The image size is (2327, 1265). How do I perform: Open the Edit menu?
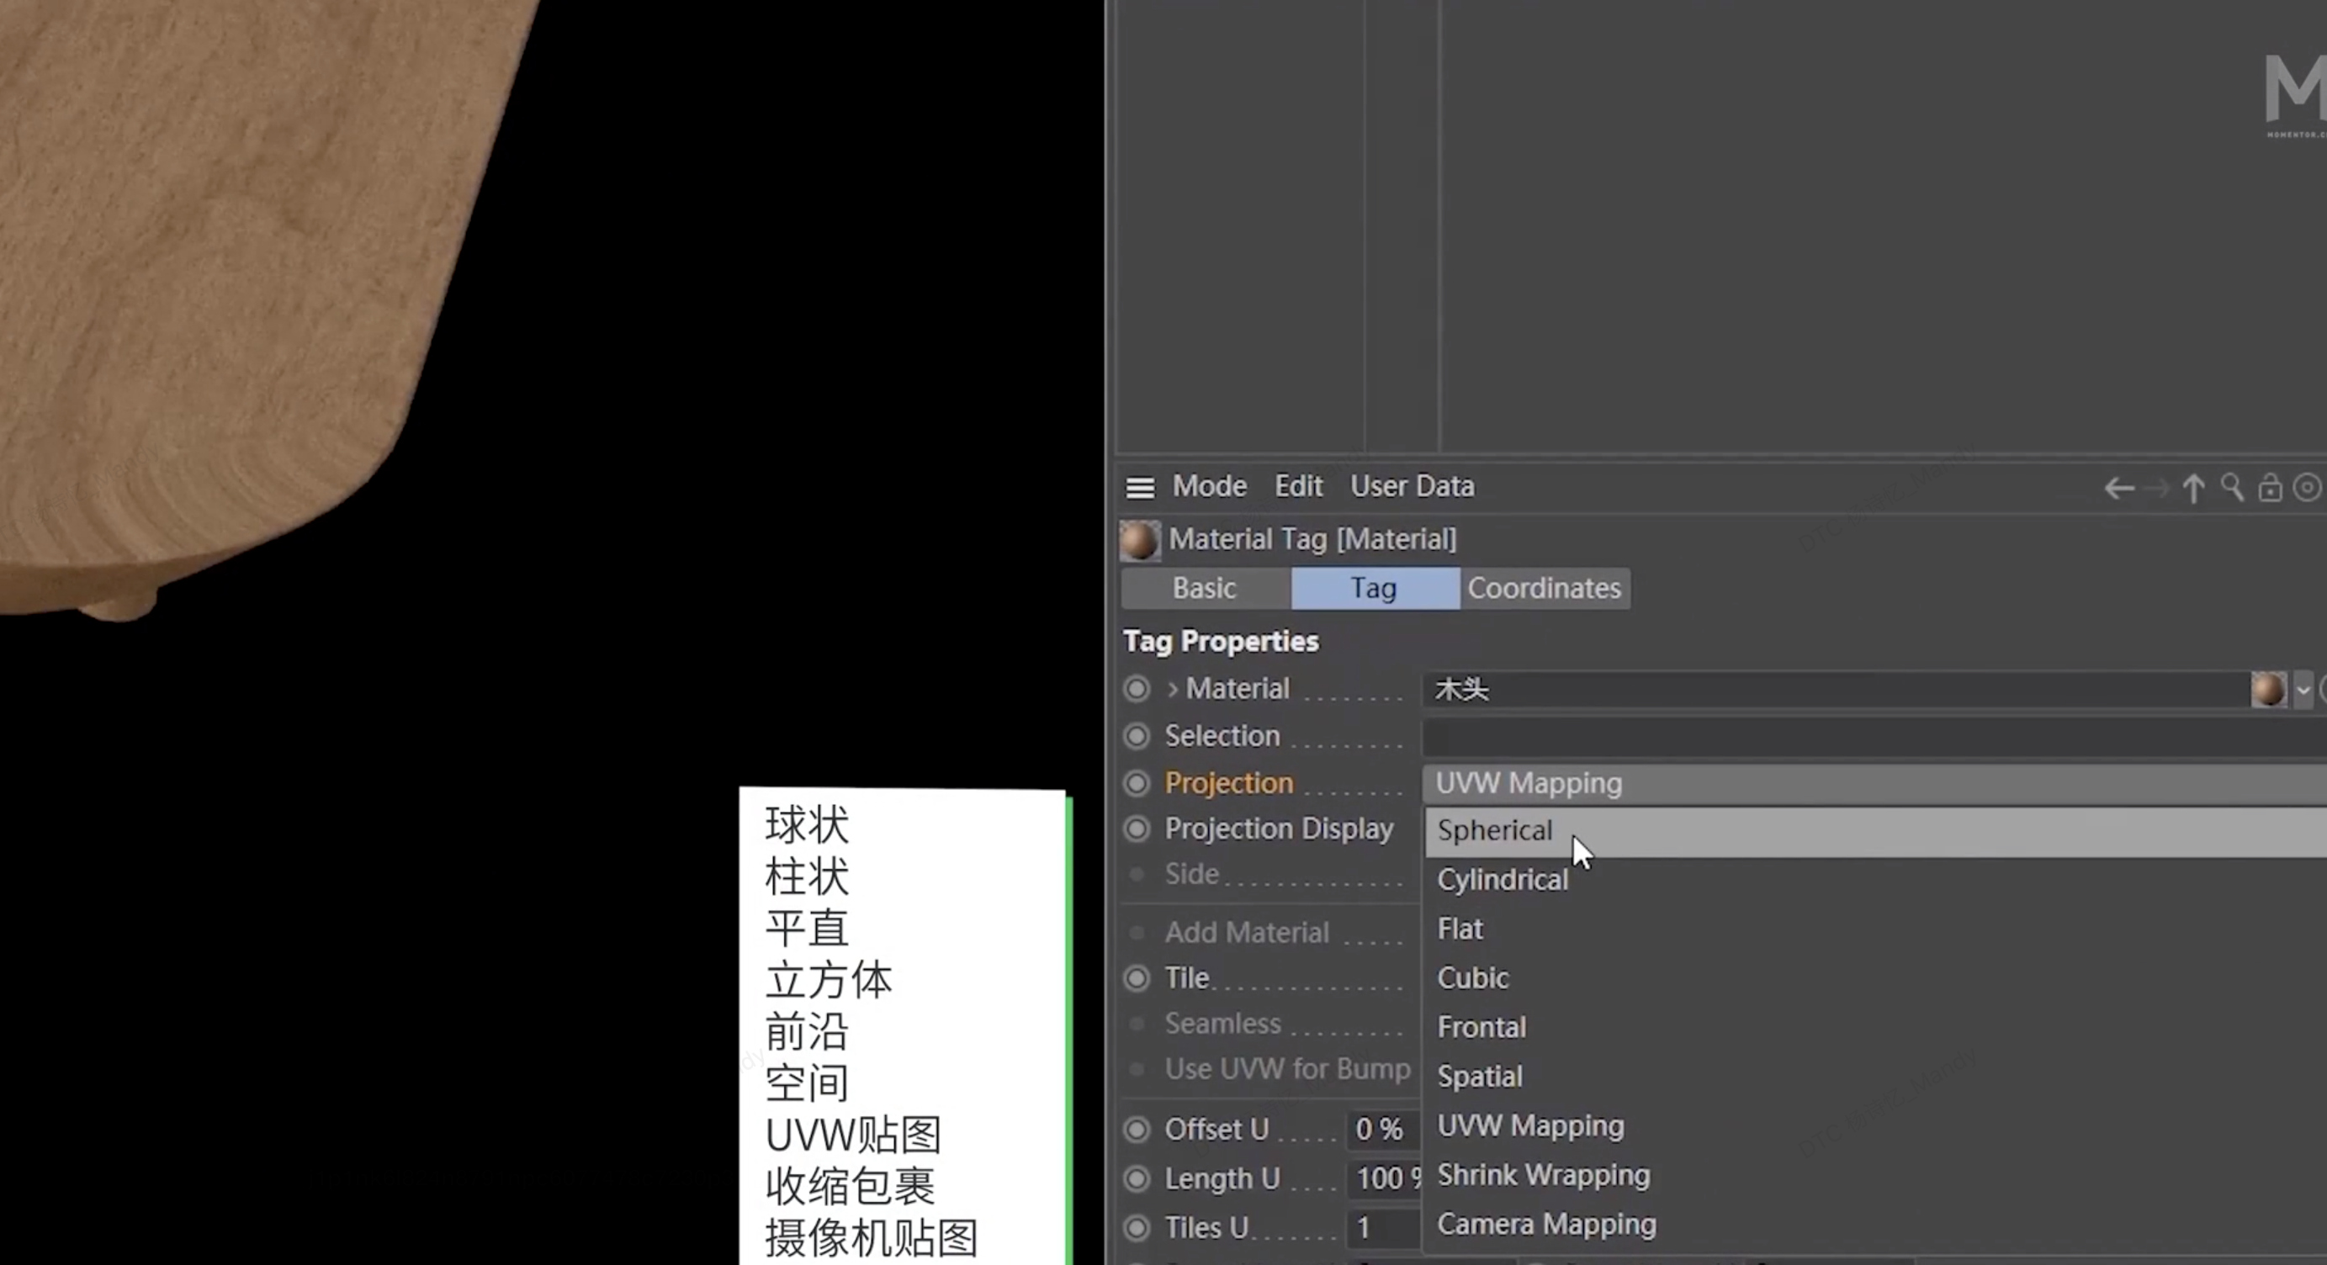[x=1298, y=487]
